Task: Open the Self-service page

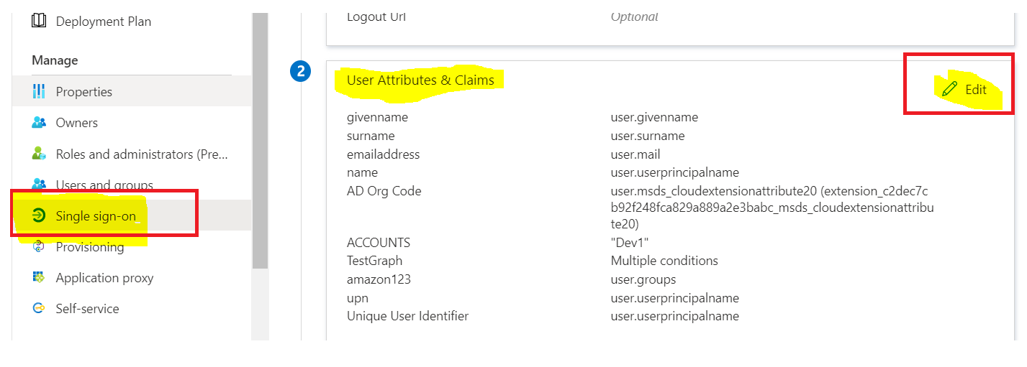Action: pos(132,308)
